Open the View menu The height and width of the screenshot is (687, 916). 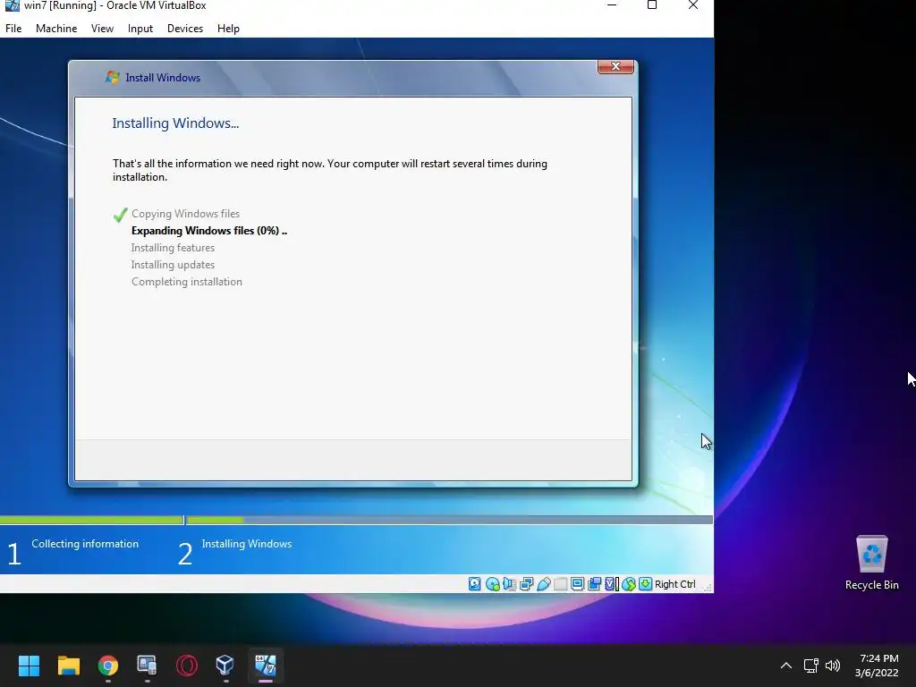click(102, 28)
